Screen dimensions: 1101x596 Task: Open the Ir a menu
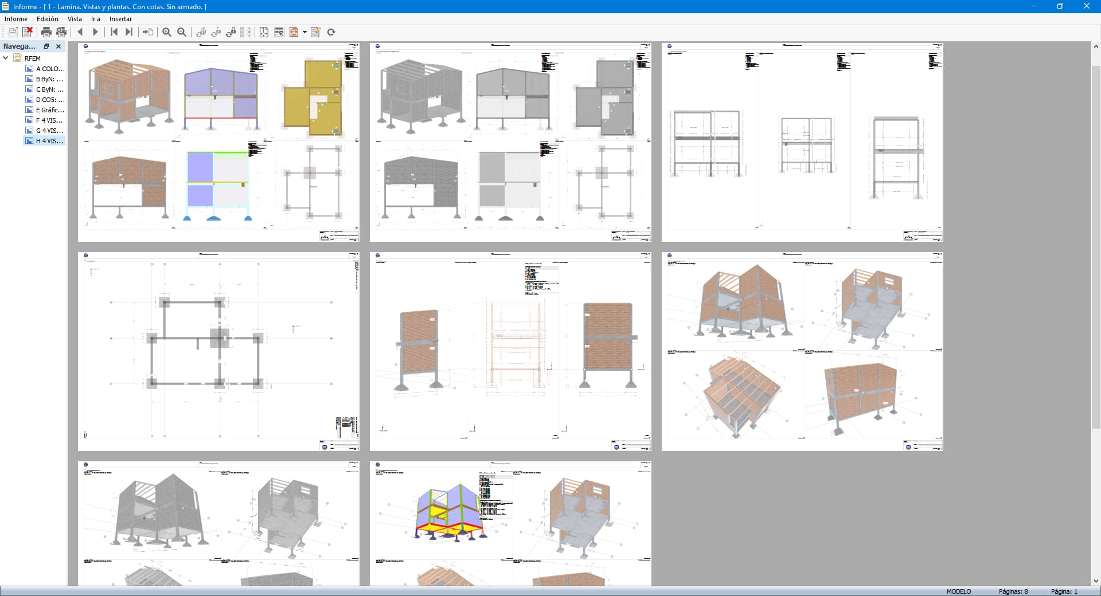coord(96,19)
